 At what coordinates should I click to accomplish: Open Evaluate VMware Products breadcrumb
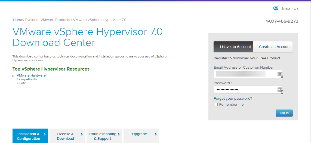pos(48,20)
